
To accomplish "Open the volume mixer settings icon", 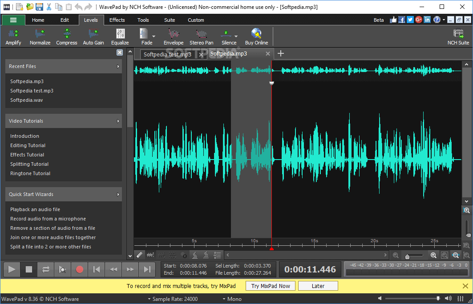I will [461, 299].
